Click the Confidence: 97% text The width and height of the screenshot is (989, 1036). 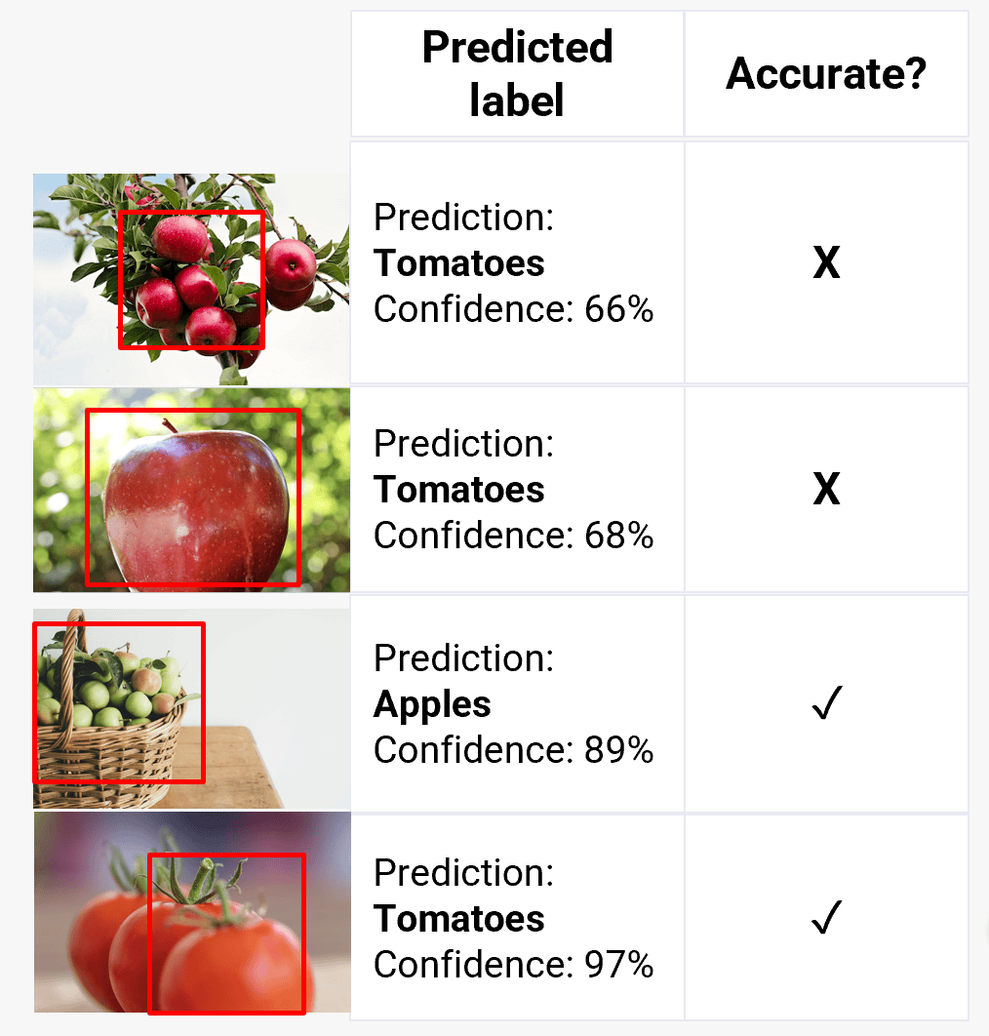click(513, 965)
